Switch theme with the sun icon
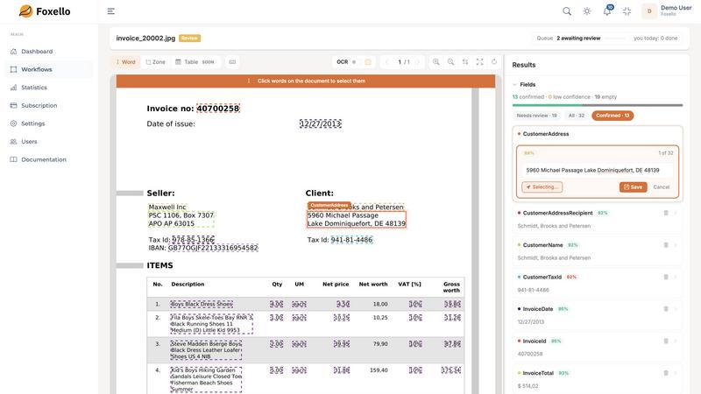Image resolution: width=701 pixels, height=394 pixels. click(x=586, y=11)
